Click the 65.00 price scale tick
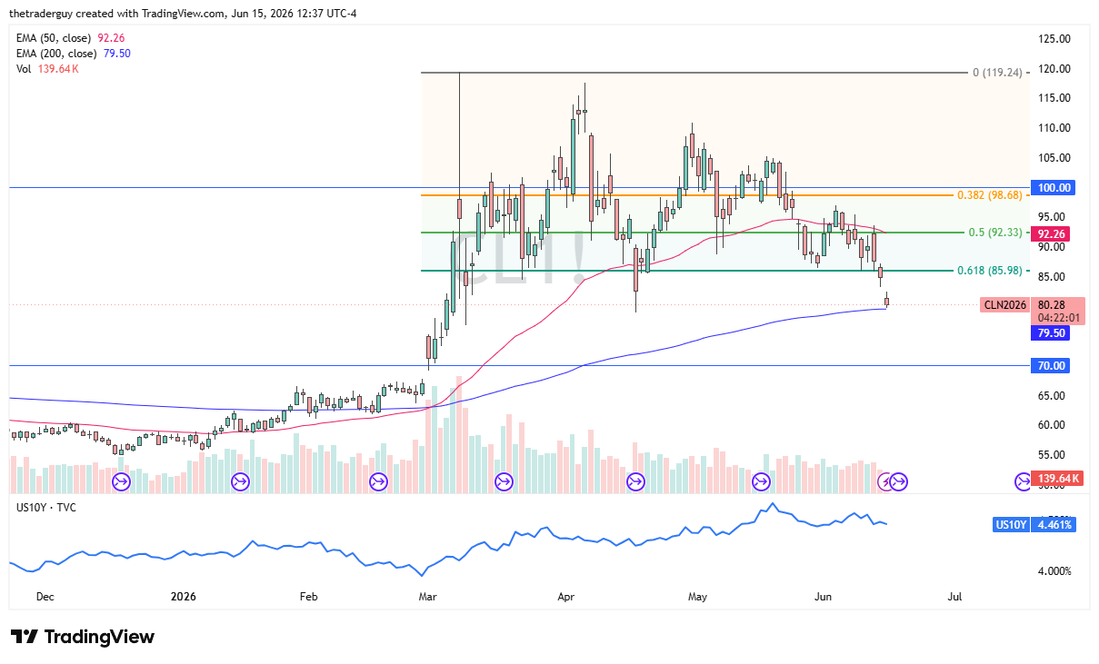 point(1050,395)
